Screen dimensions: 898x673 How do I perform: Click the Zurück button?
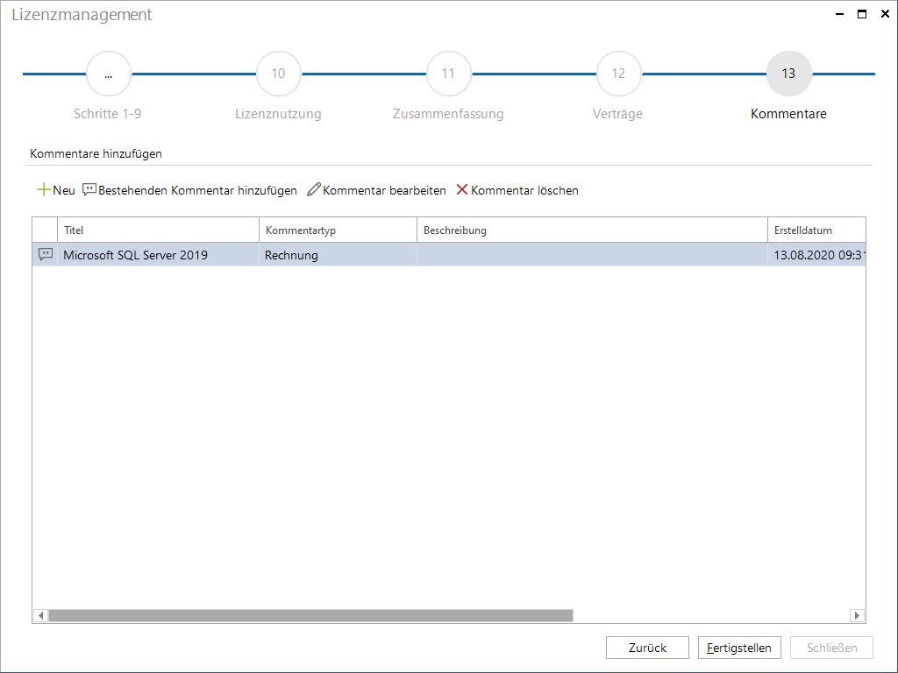tap(647, 648)
